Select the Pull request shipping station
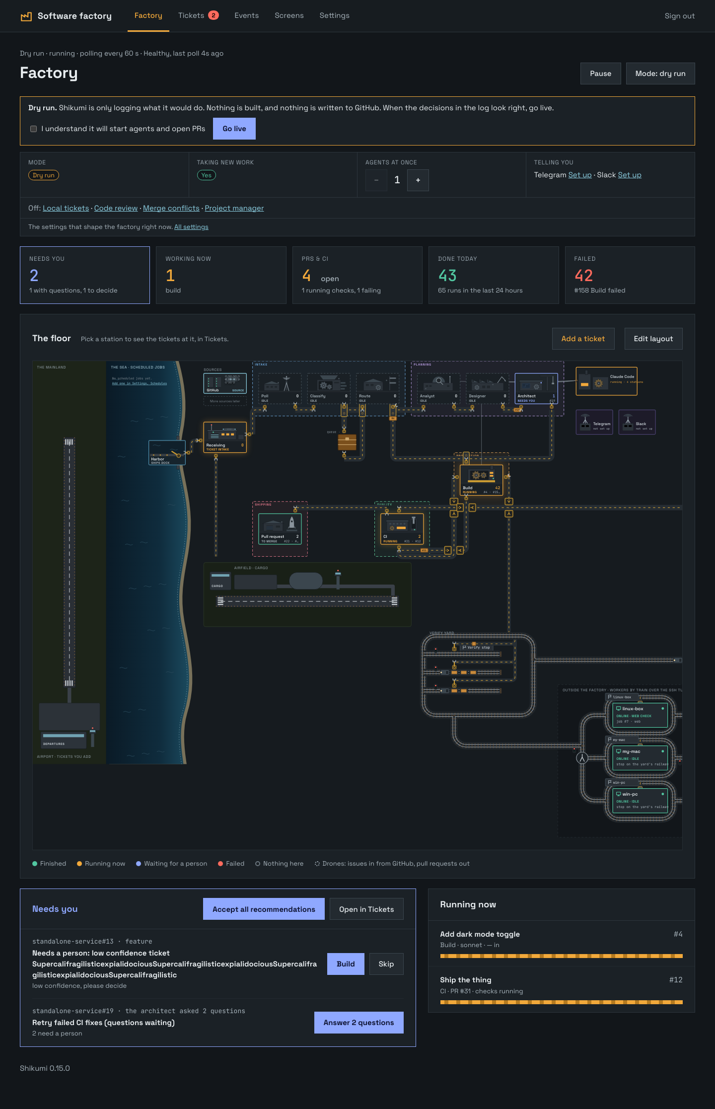715x1109 pixels. 280,529
